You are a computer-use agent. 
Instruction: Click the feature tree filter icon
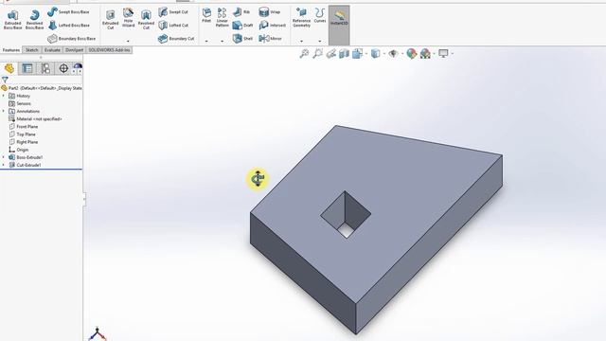[x=5, y=80]
